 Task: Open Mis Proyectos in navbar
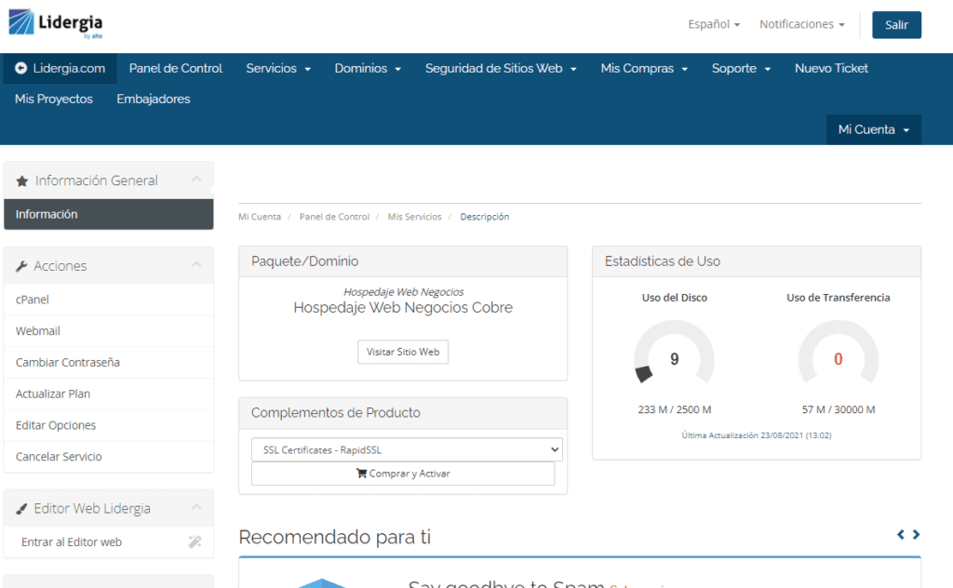53,99
